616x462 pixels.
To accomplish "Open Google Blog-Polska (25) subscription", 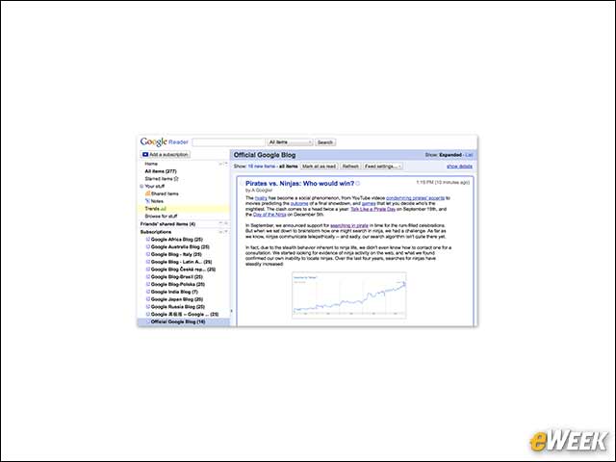I will (x=178, y=285).
